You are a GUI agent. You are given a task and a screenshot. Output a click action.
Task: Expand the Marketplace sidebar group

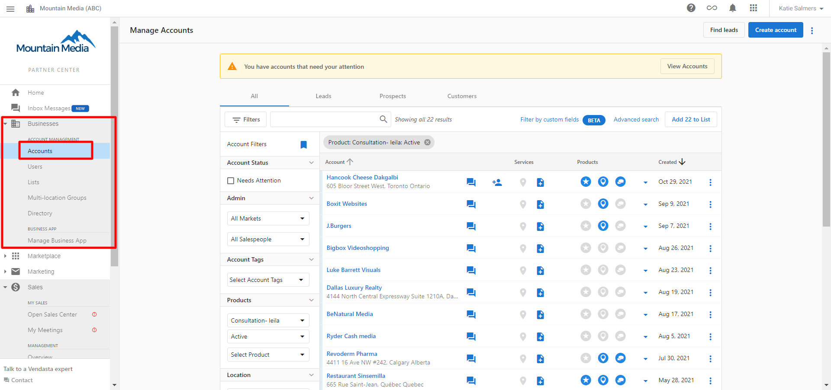tap(5, 256)
